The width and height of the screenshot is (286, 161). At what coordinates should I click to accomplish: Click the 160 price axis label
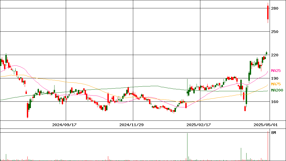click(275, 101)
